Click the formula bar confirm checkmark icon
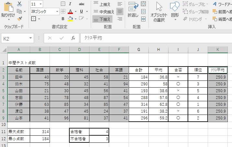Screen dimensions: 232x147 tap(62, 38)
